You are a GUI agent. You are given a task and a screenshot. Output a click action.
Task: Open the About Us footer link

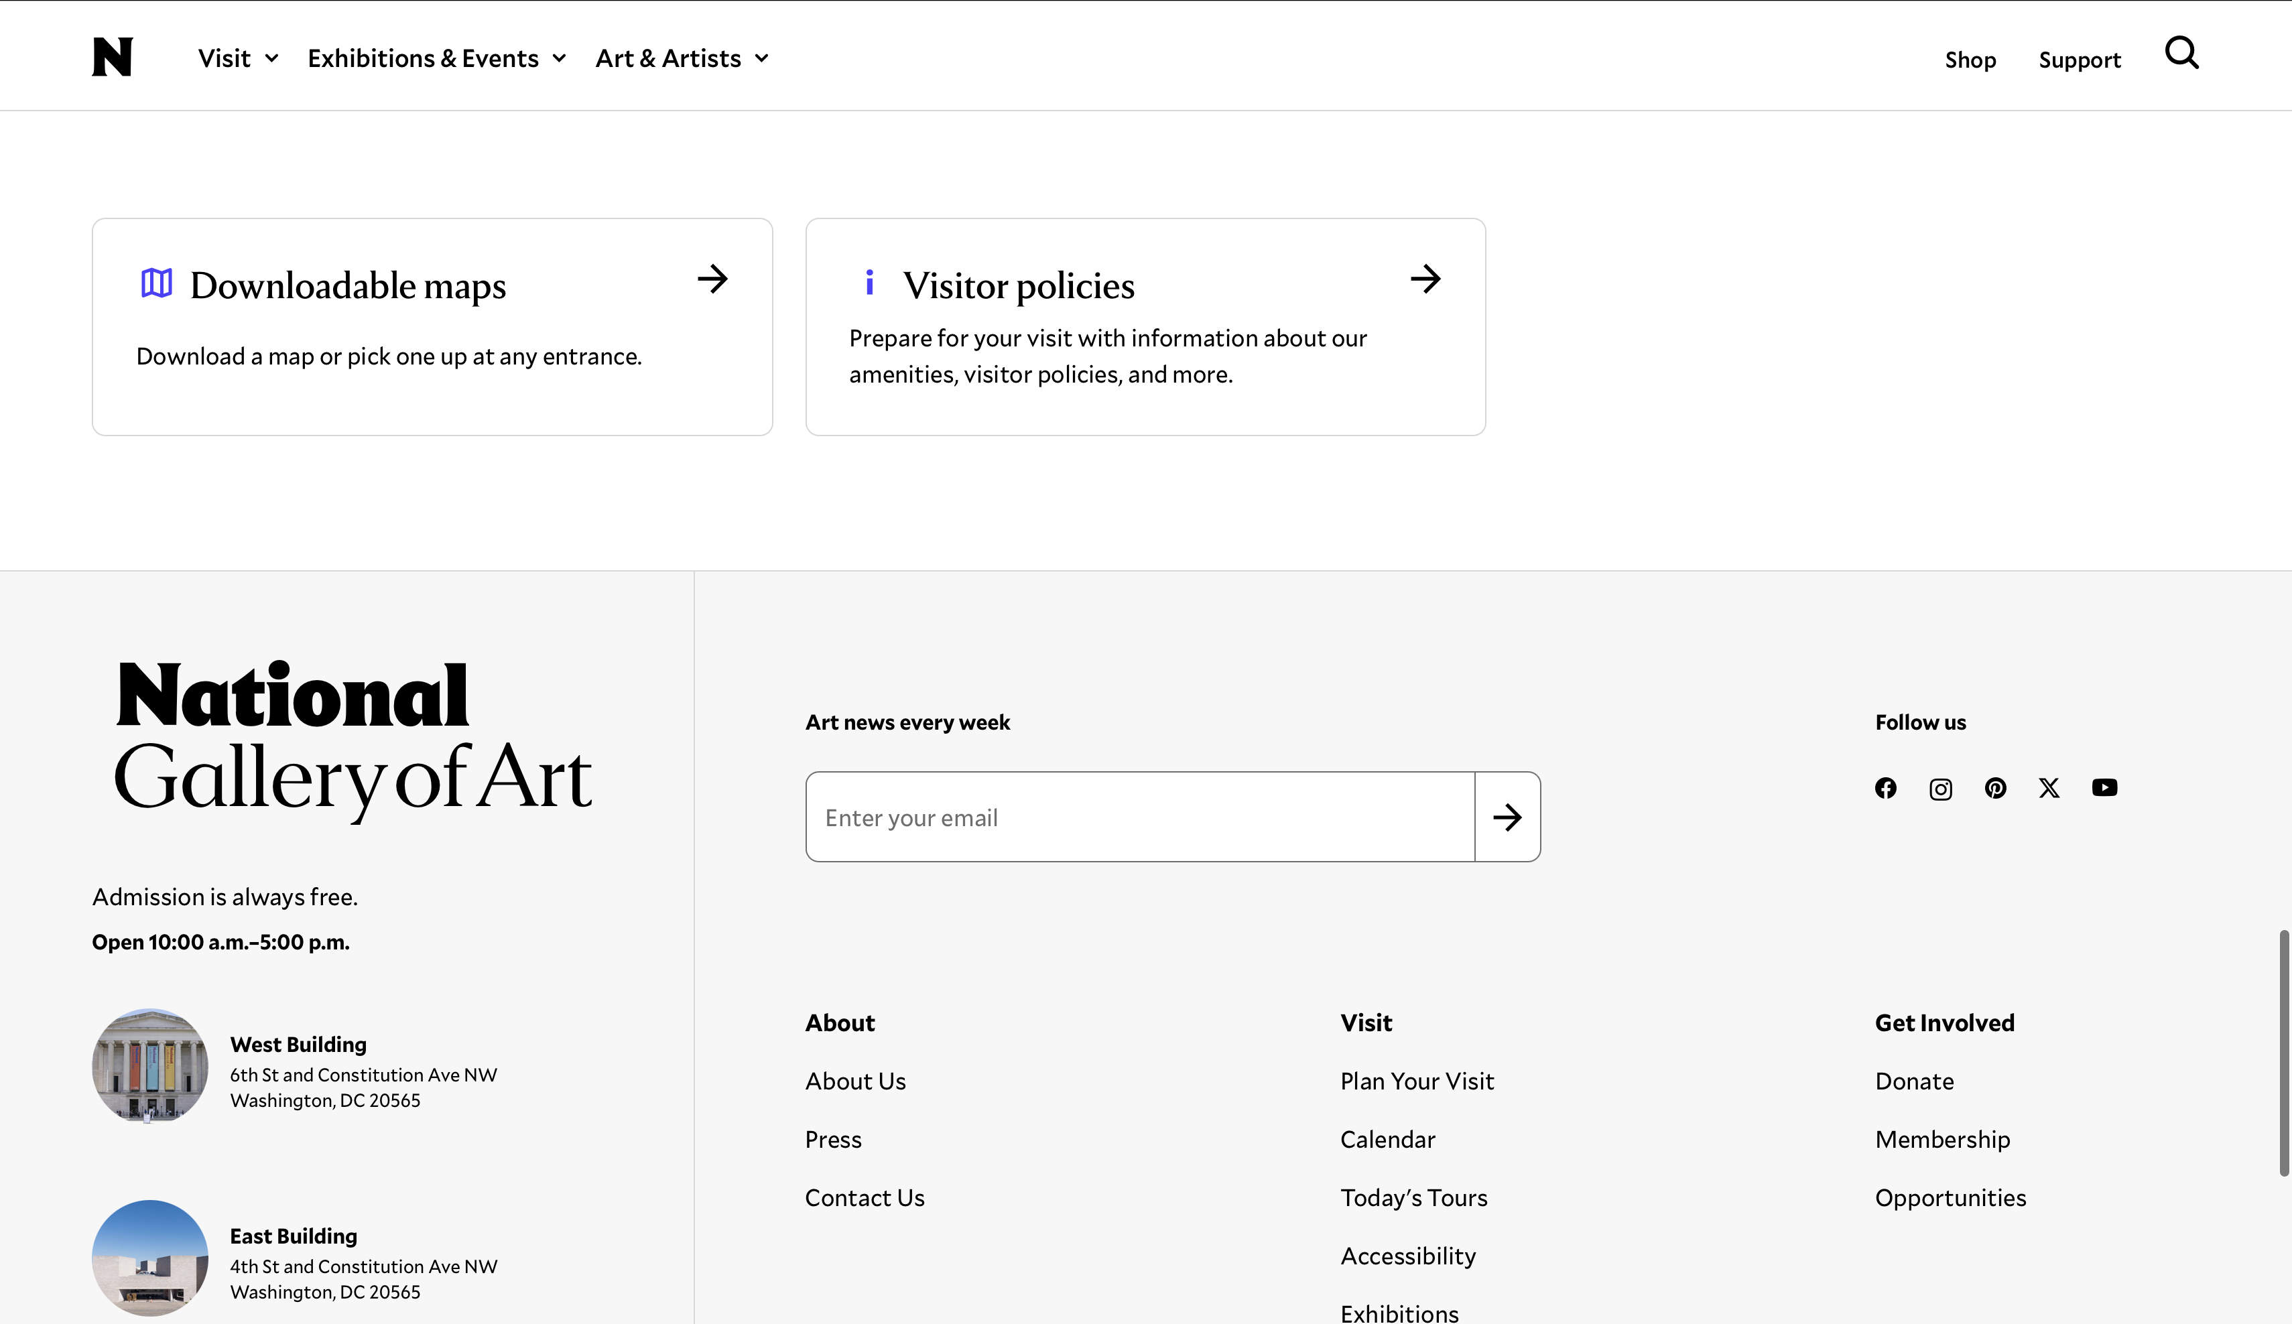[x=856, y=1081]
